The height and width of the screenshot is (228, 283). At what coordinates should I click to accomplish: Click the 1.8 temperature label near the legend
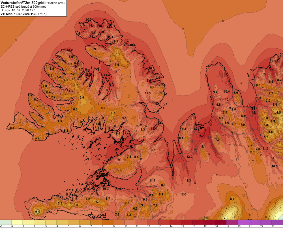[x=226, y=219]
